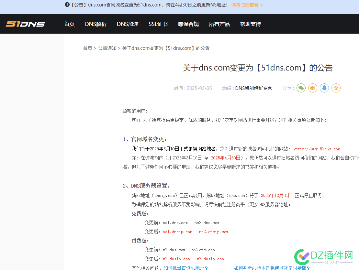Click the red date 2025年4月30日
The image size is (359, 270).
click(x=226, y=158)
